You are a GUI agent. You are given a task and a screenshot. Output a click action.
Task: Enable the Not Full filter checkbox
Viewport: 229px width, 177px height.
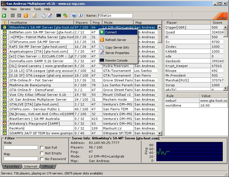pos(42,148)
